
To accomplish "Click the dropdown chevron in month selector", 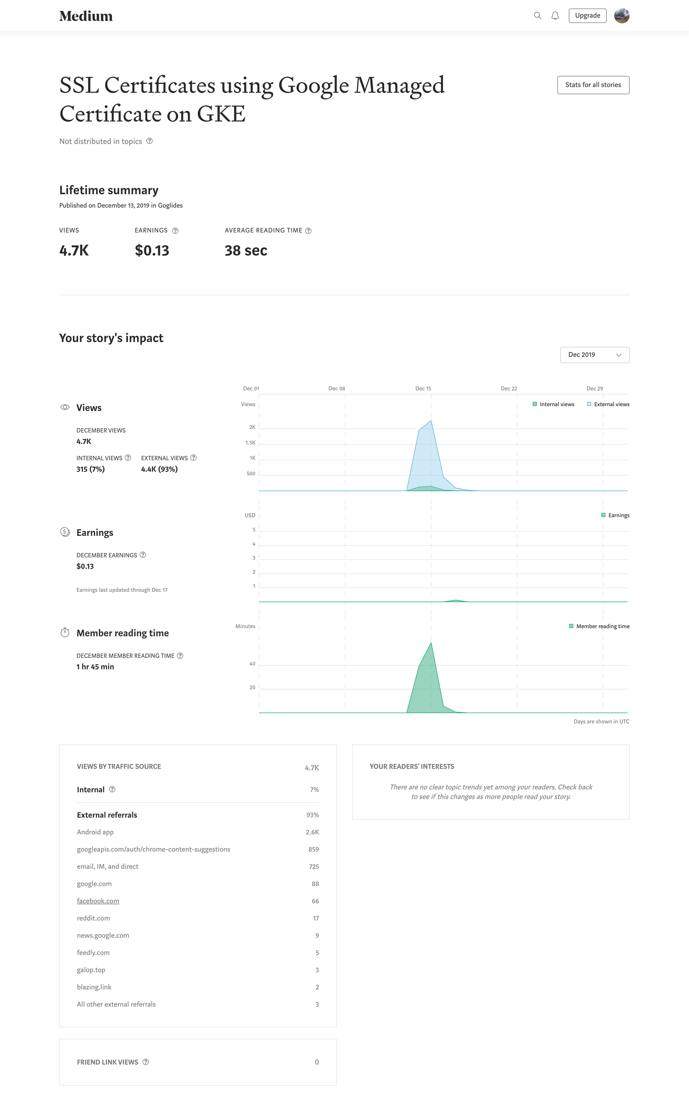I will (619, 355).
